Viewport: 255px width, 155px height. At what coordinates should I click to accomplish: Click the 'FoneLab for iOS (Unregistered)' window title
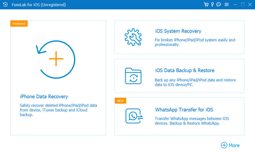pyautogui.click(x=39, y=5)
